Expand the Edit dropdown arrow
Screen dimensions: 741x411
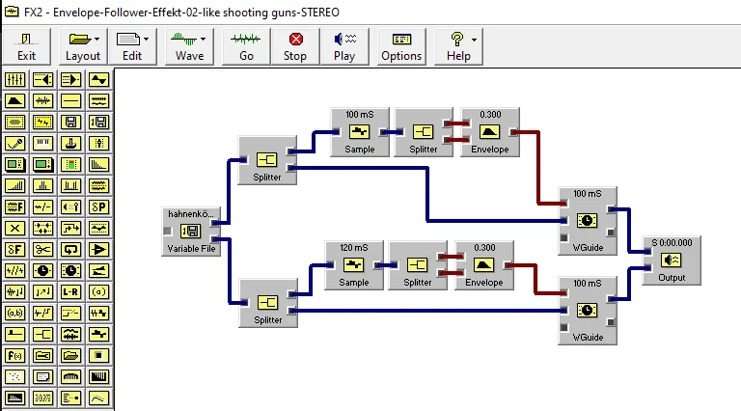tap(146, 40)
